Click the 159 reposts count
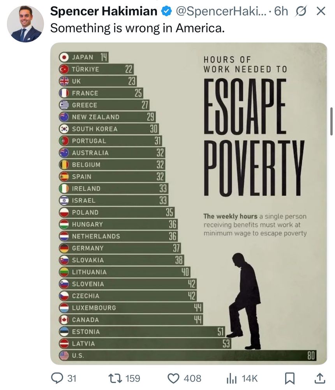The image size is (335, 390). click(132, 378)
